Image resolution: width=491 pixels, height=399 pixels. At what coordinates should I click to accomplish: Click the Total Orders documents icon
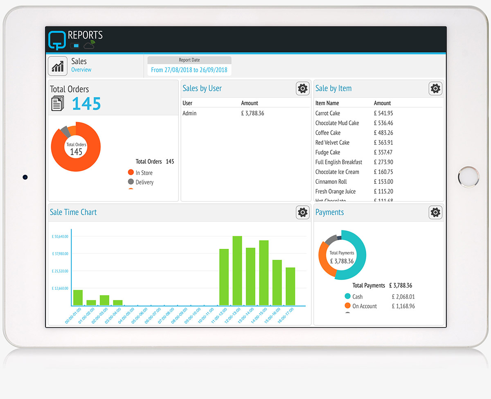58,103
